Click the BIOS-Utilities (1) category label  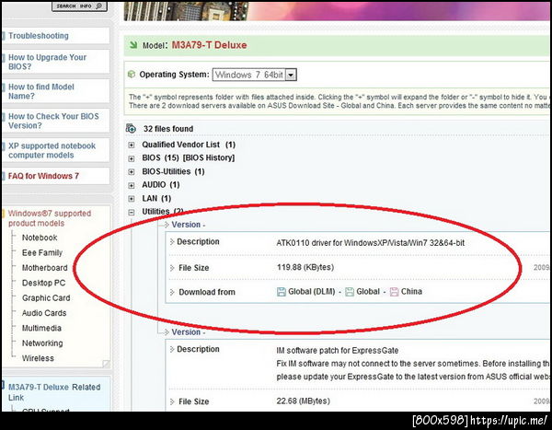(x=173, y=171)
